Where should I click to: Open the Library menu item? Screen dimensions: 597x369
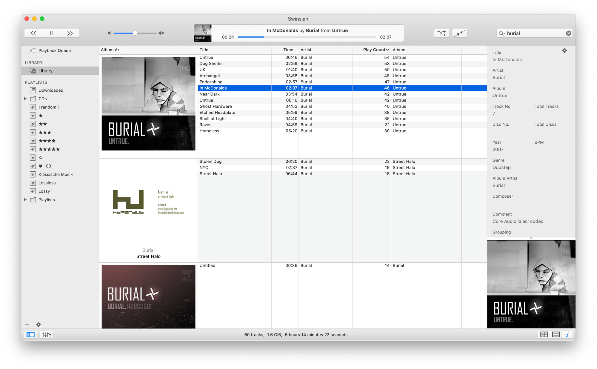pos(45,70)
